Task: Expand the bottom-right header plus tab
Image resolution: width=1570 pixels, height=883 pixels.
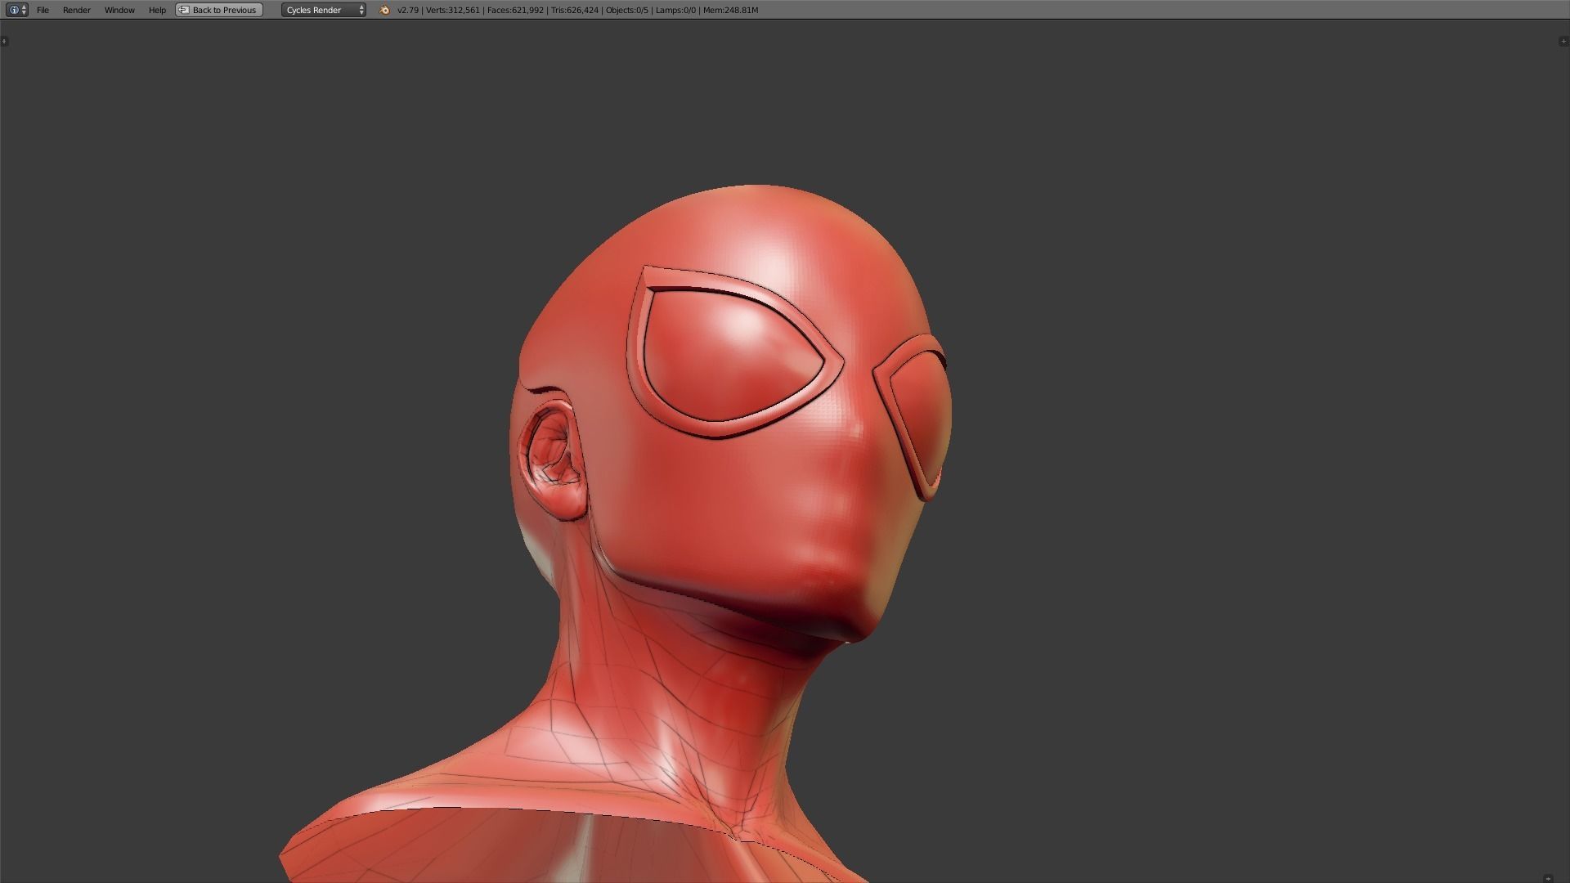Action: pyautogui.click(x=1547, y=878)
